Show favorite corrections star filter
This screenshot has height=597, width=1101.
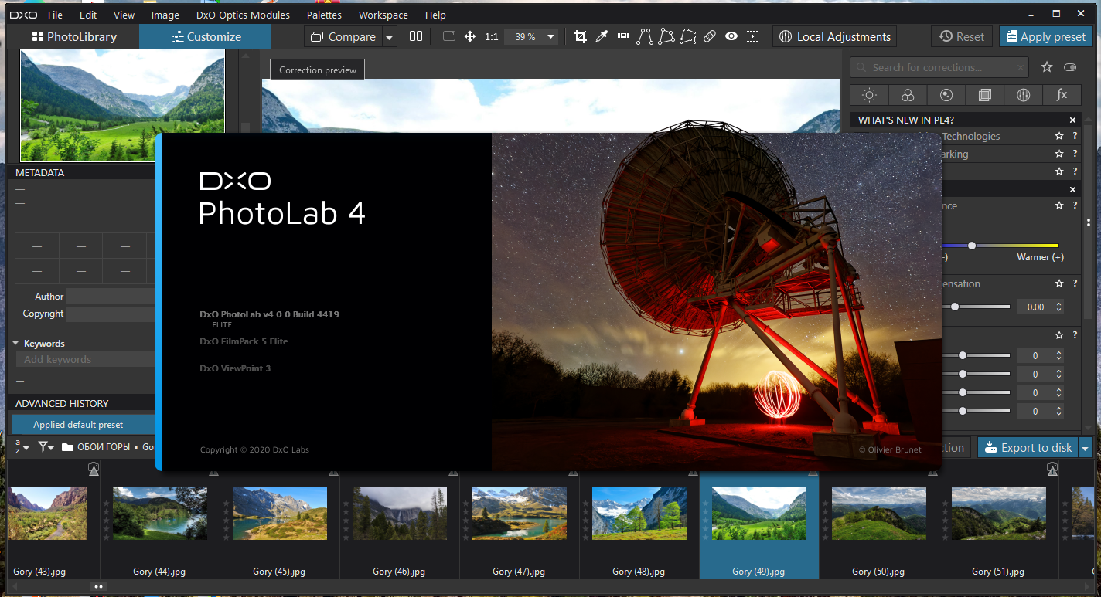click(1047, 67)
